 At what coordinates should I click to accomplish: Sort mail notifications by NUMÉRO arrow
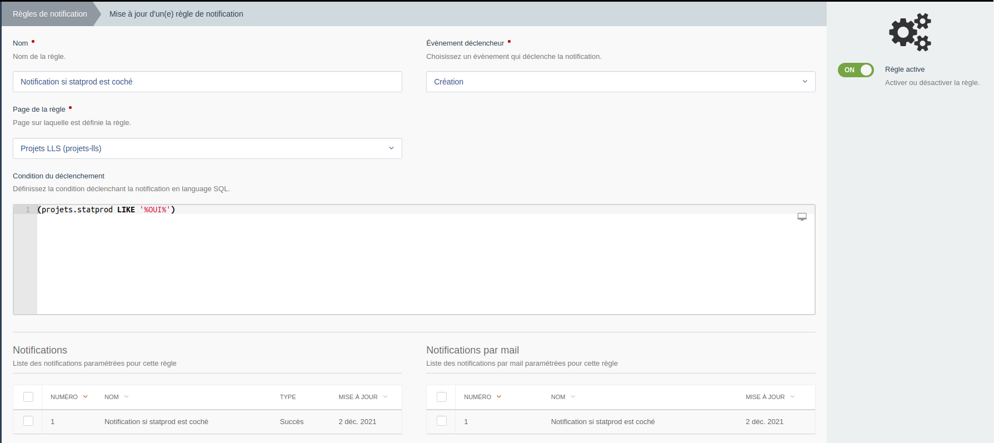click(x=499, y=397)
